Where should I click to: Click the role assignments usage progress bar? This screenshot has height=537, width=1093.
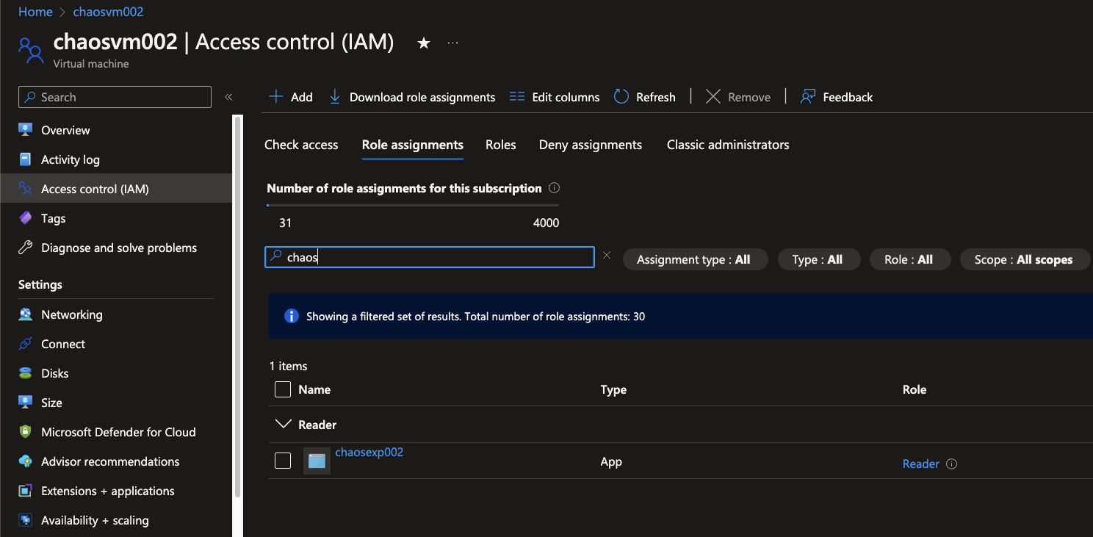pos(413,205)
